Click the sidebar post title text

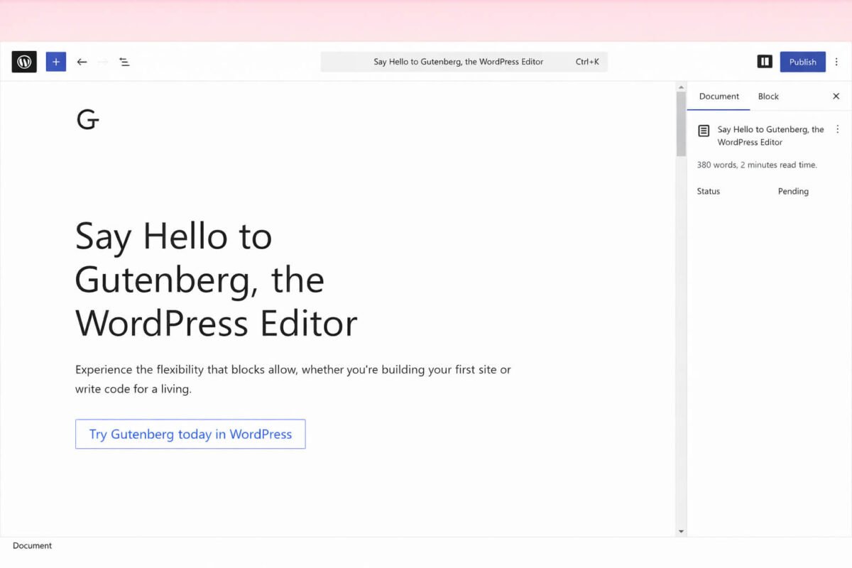771,136
